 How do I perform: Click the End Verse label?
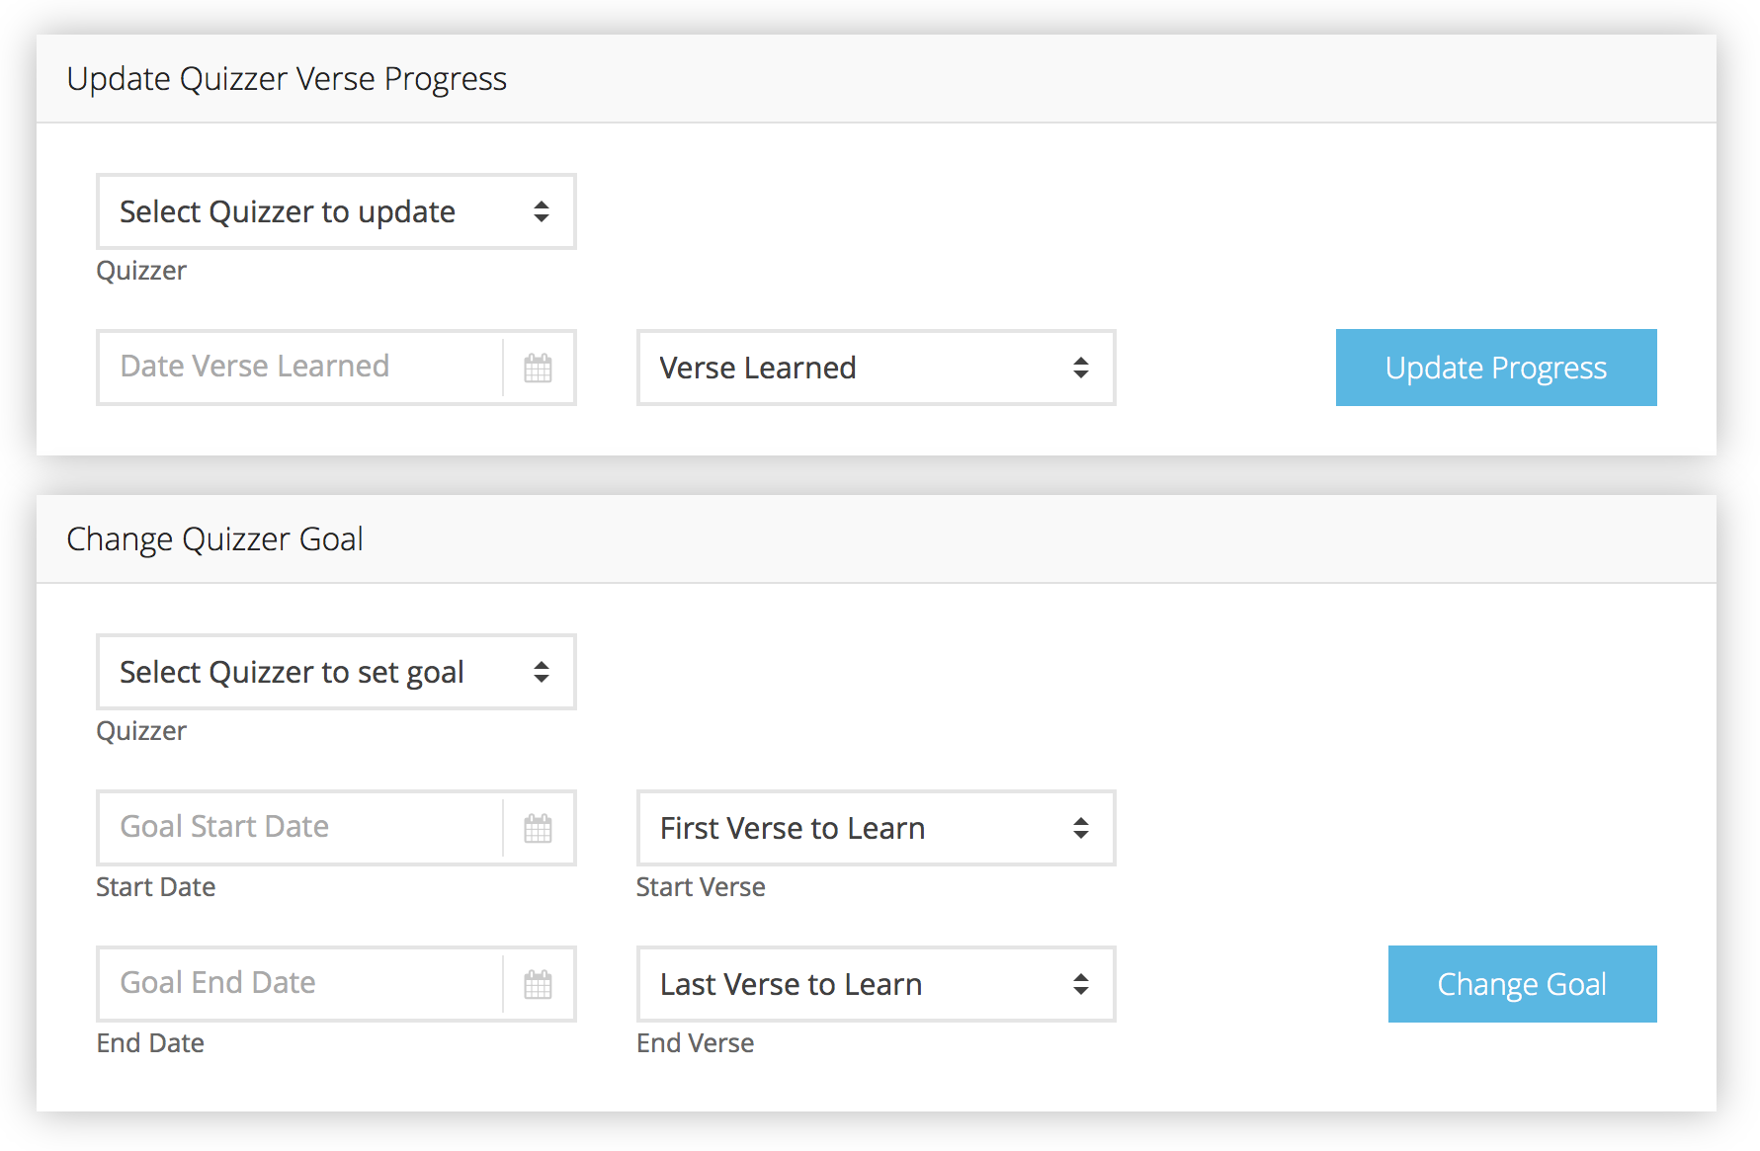[x=695, y=1043]
